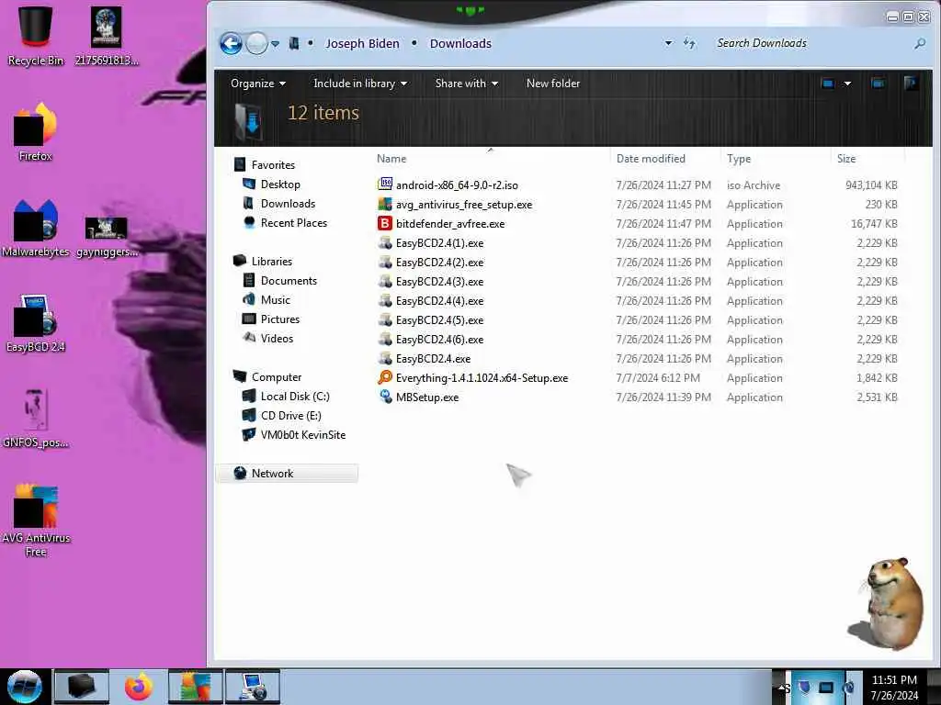Expand the address bar history dropdown
The image size is (941, 705).
click(x=668, y=43)
